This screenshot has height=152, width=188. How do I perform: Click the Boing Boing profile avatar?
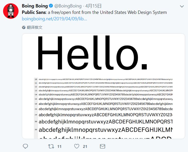[x=11, y=11]
